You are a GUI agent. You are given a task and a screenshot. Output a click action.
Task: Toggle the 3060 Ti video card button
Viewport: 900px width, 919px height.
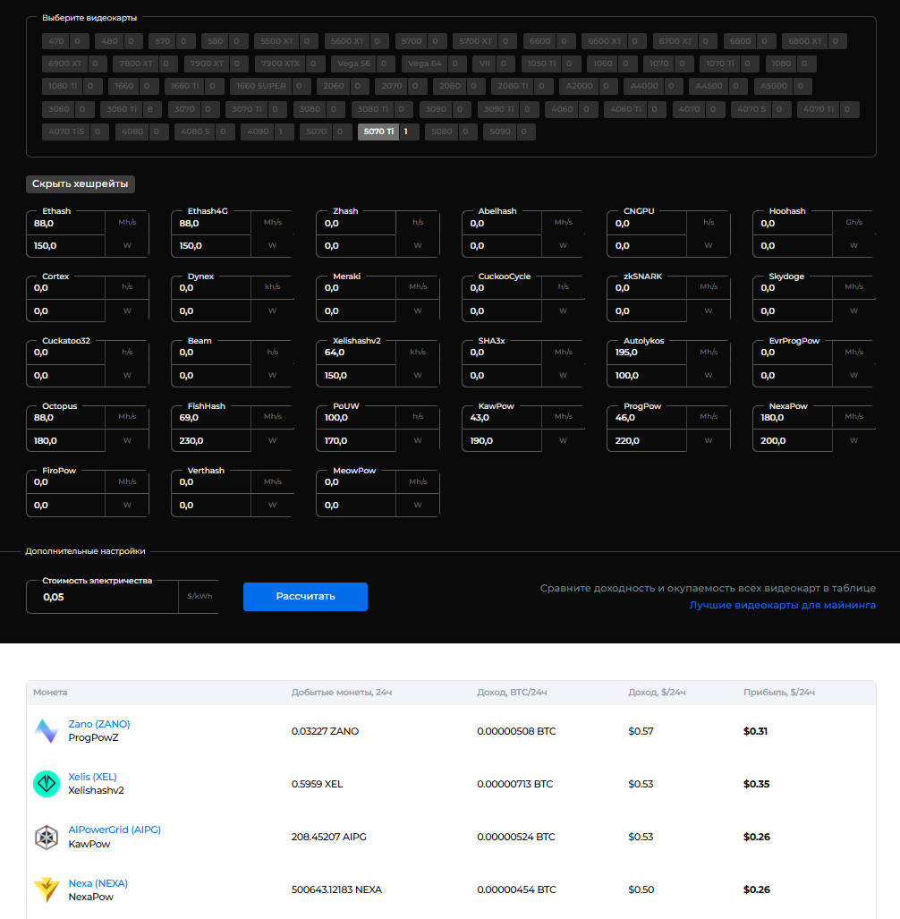[122, 109]
